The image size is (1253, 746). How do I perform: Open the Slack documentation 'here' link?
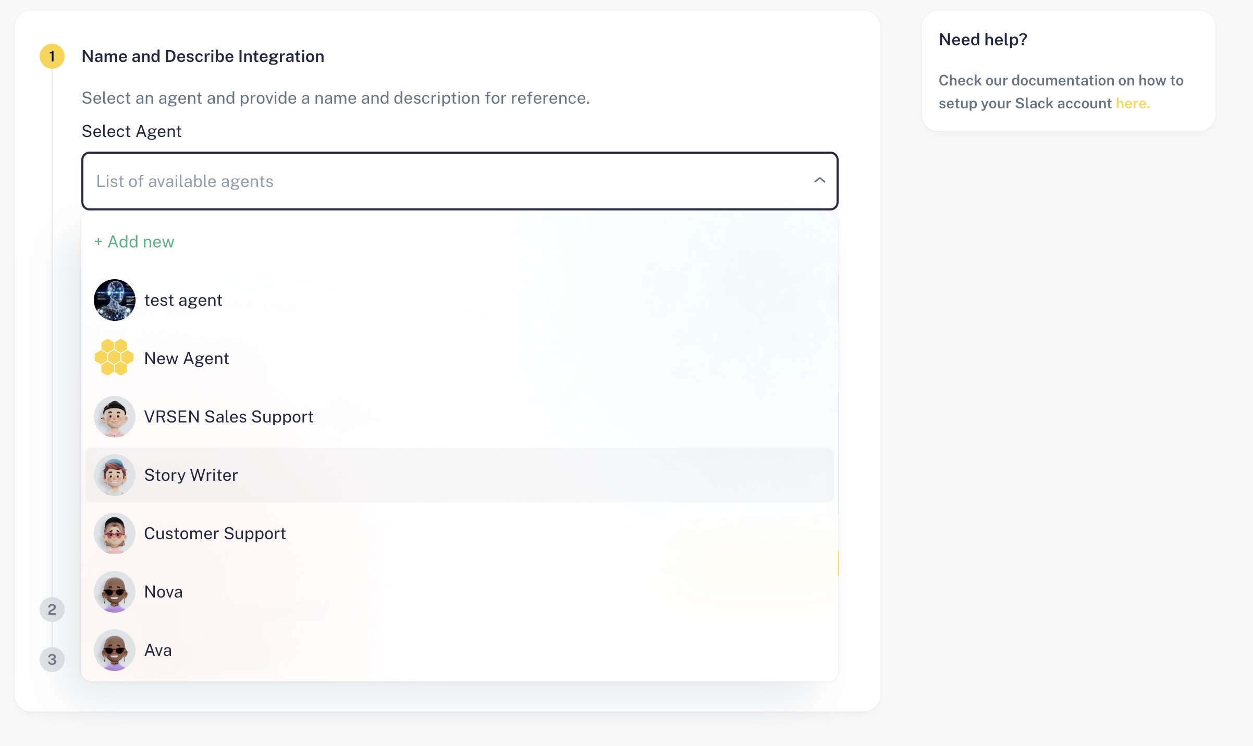tap(1132, 103)
